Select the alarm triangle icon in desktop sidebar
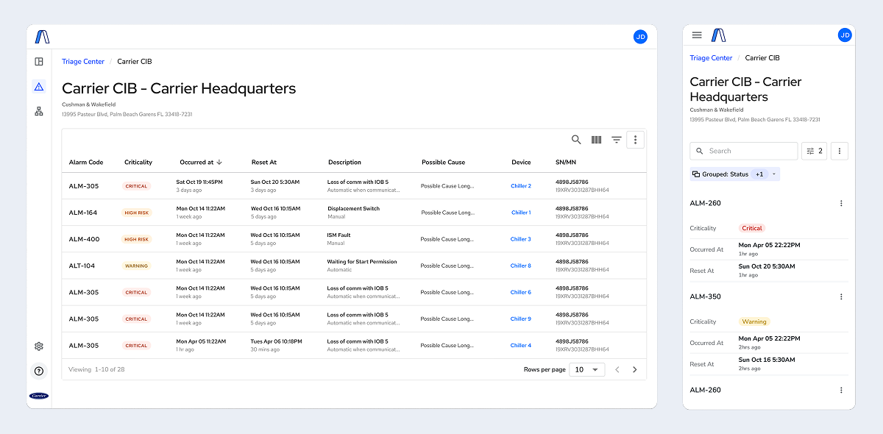This screenshot has height=434, width=883. [39, 87]
